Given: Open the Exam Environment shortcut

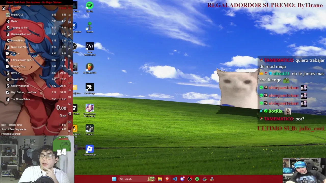Looking at the screenshot, I should pyautogui.click(x=89, y=49).
